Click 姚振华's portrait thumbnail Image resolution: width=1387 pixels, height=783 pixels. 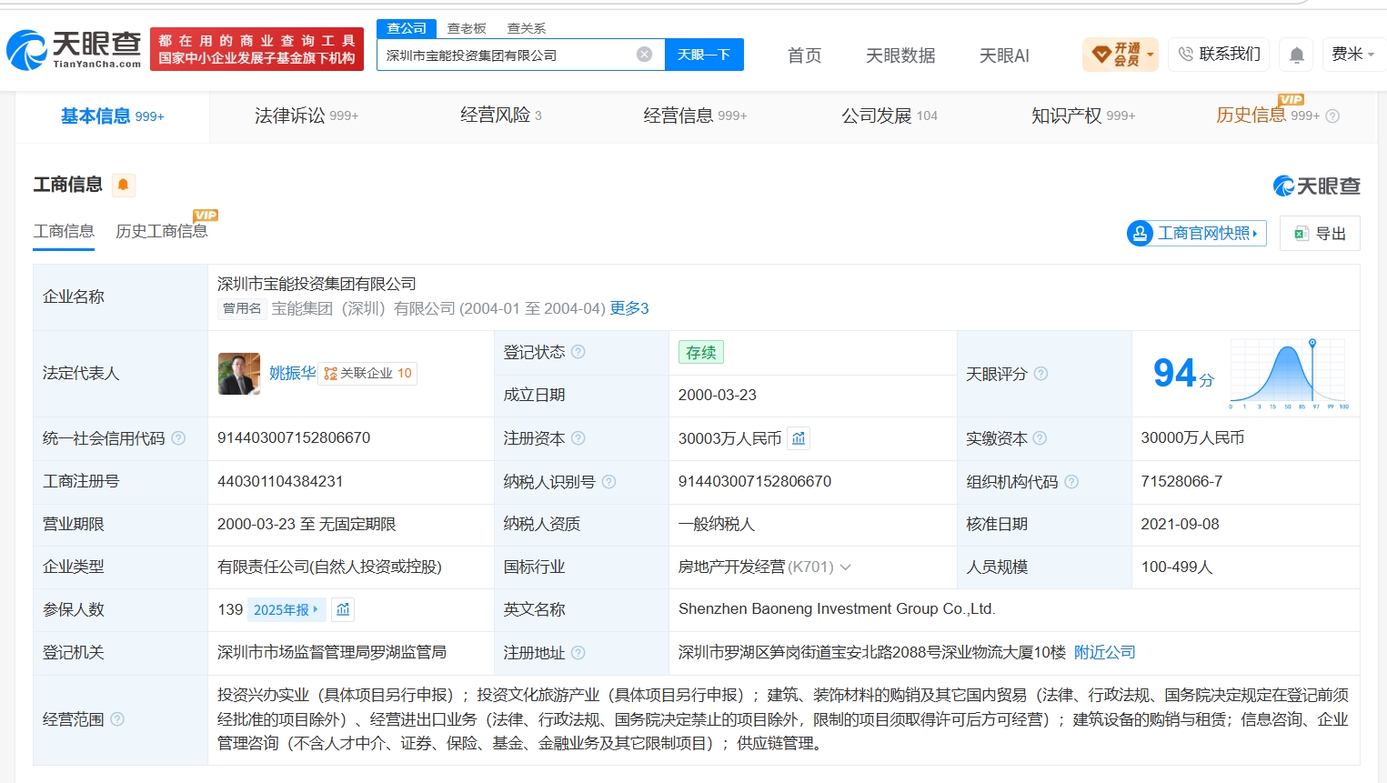click(x=239, y=374)
